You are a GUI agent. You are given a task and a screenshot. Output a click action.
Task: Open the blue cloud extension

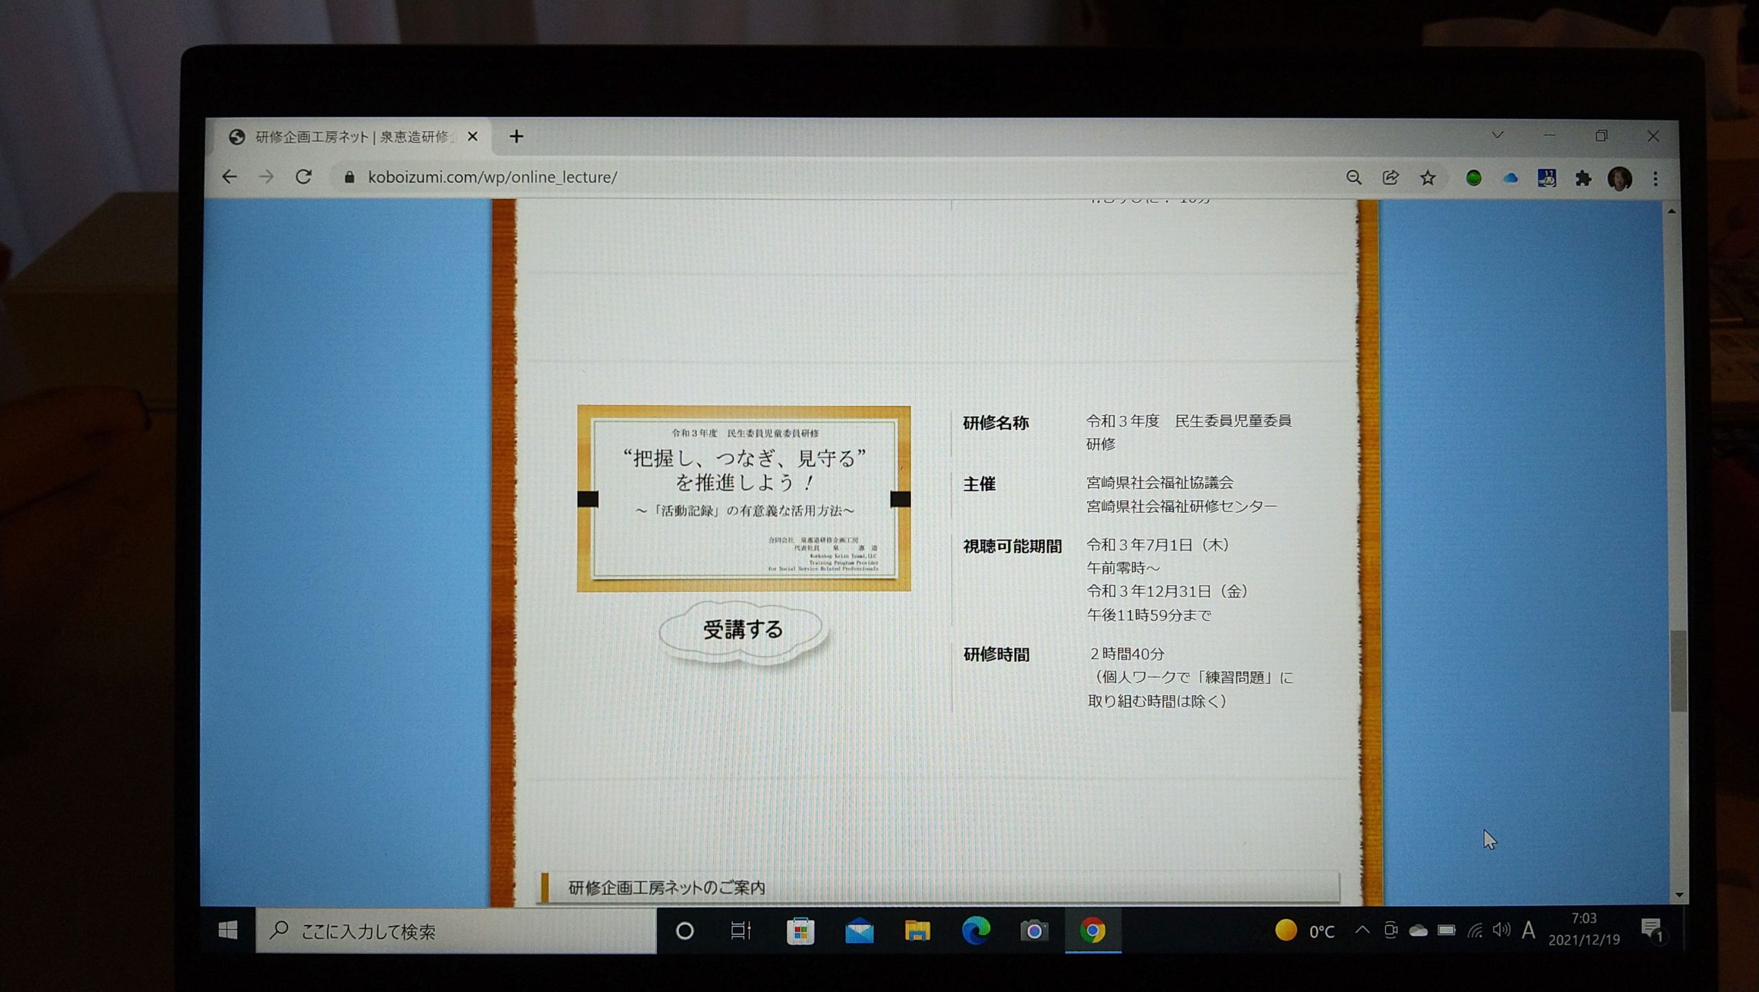1510,178
